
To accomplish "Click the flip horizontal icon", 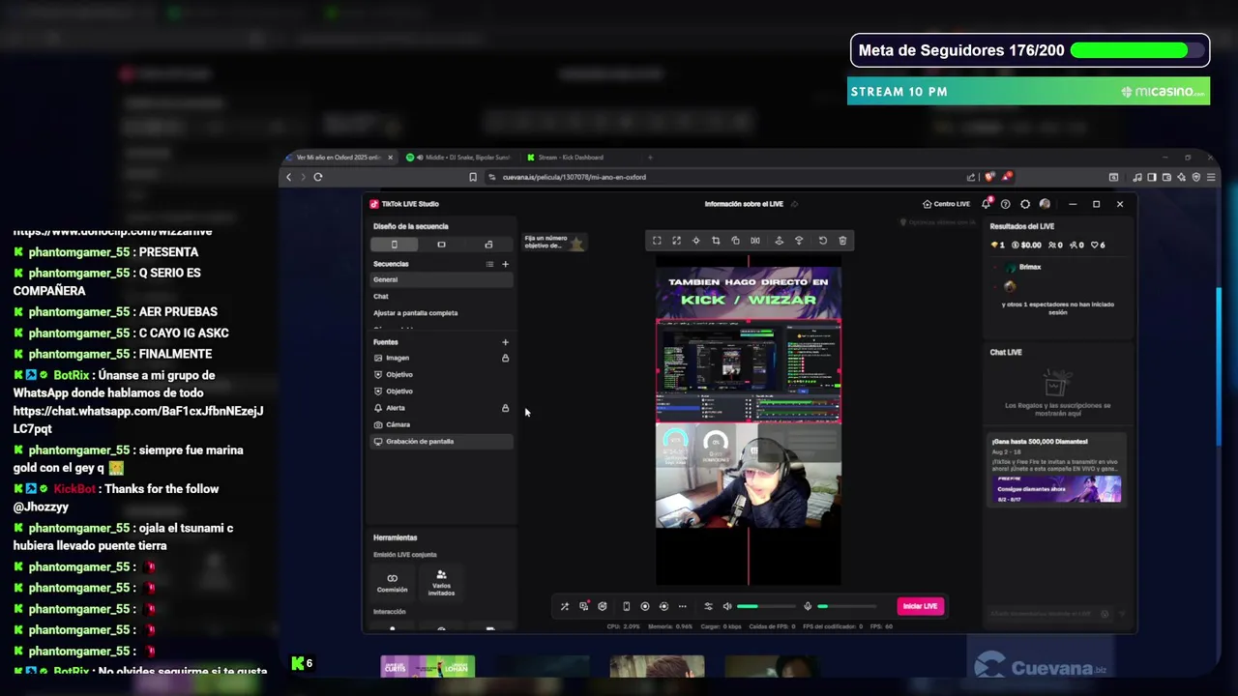I will (x=755, y=241).
